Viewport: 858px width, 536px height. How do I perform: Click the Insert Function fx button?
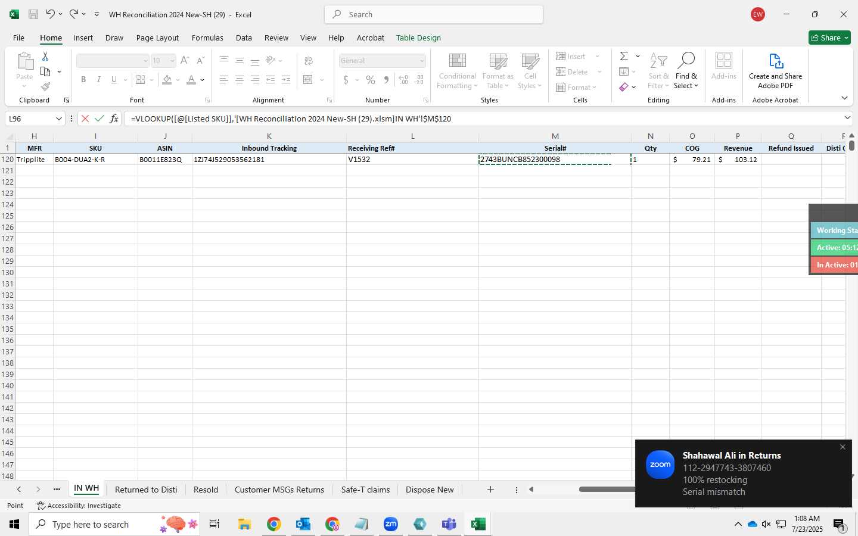tap(114, 119)
